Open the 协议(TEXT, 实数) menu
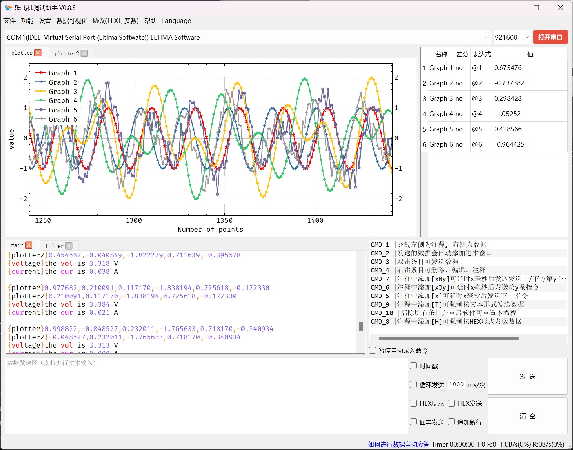This screenshot has height=450, width=573. pyautogui.click(x=116, y=21)
